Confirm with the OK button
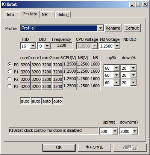The width and height of the screenshot is (150, 155). click(x=59, y=148)
